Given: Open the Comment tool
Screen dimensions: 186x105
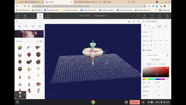Looking at the screenshot, I should point(48,16).
